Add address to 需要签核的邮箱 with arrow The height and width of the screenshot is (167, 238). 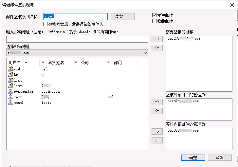[x=157, y=39]
